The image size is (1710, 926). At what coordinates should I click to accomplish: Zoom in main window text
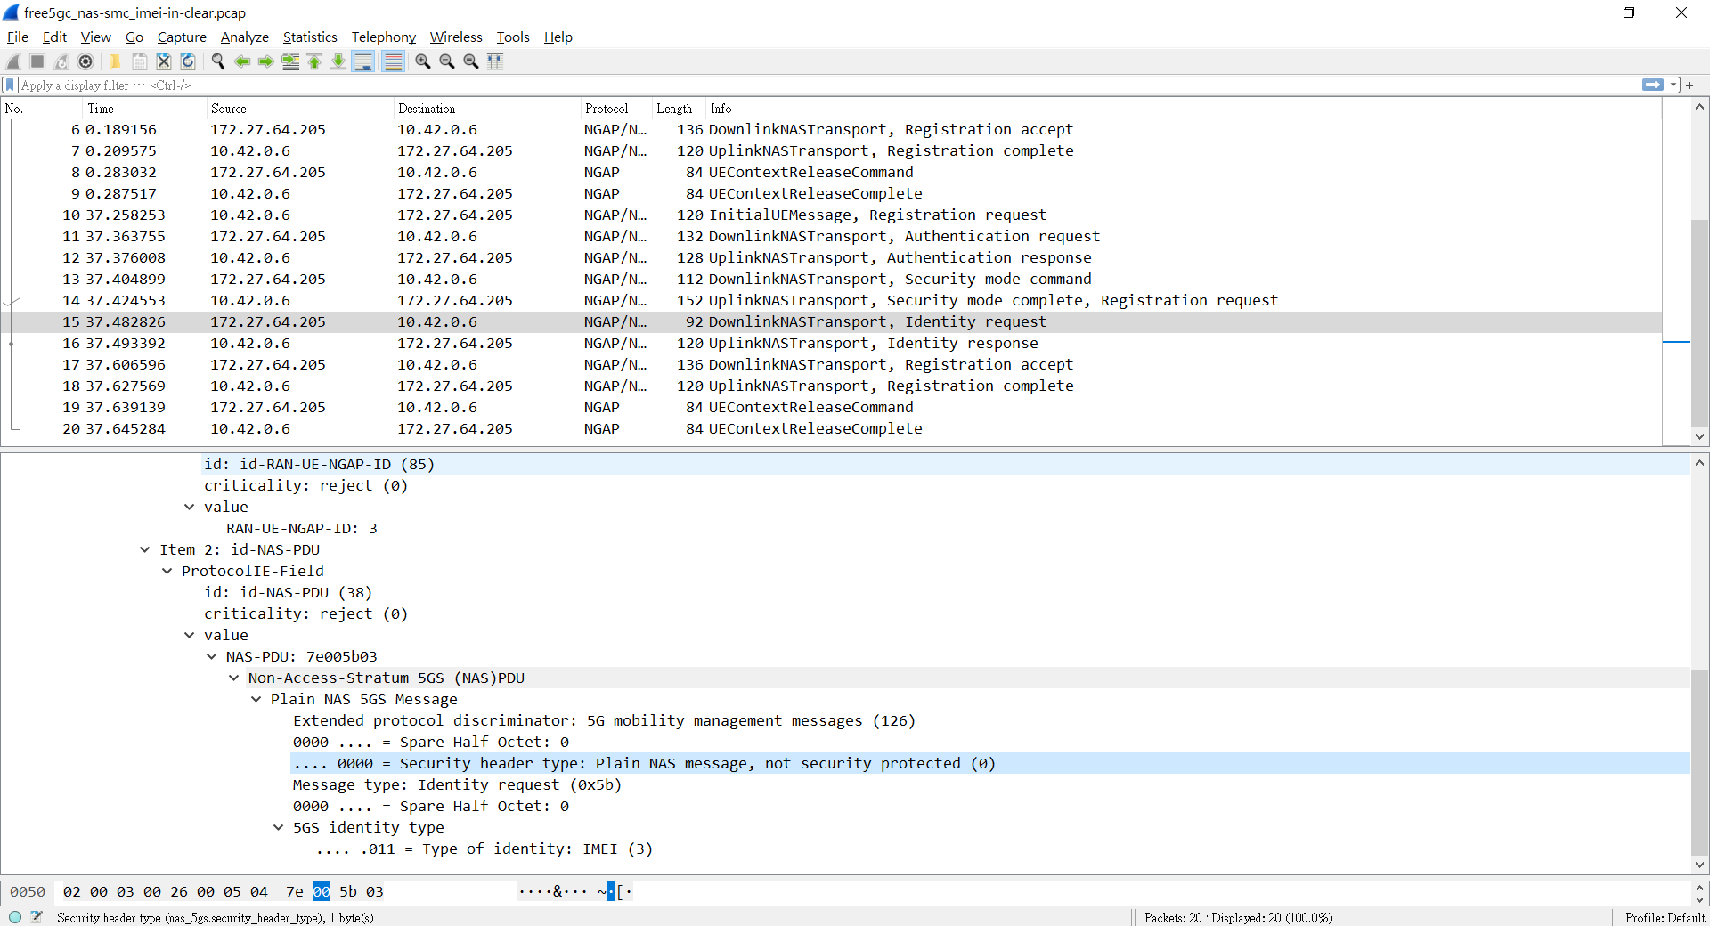point(423,61)
